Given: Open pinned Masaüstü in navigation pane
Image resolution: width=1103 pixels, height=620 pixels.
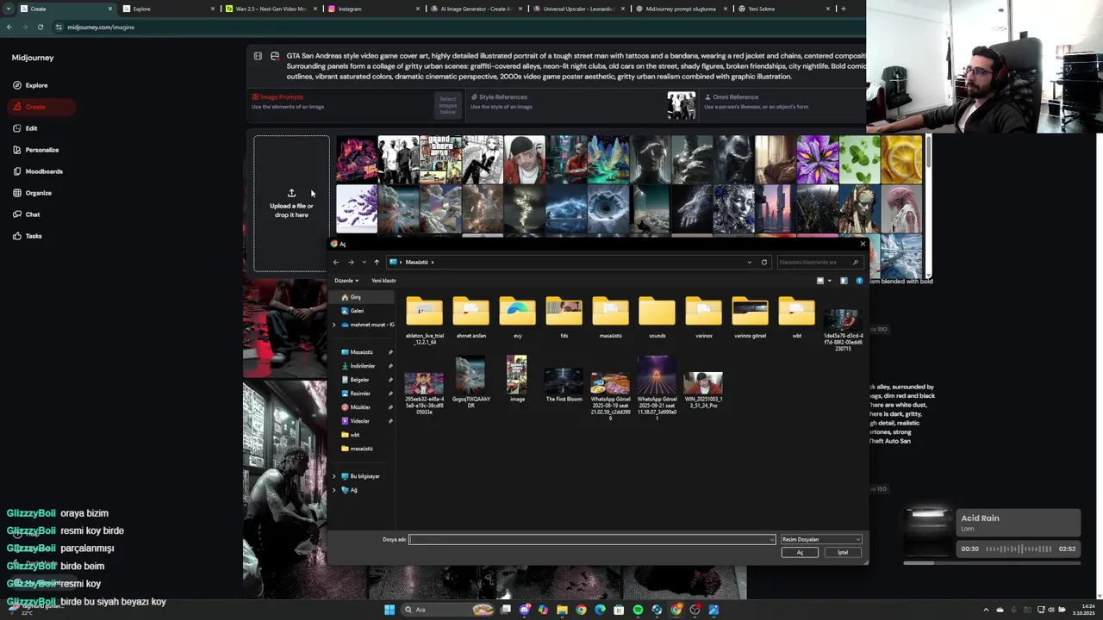Looking at the screenshot, I should 361,352.
